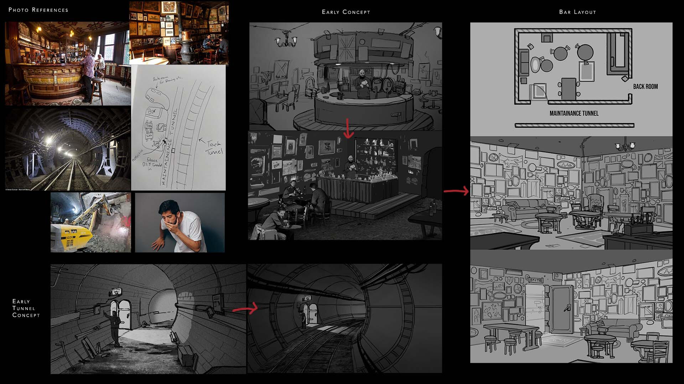Select the vault door exit layout sketch
The image size is (684, 384).
(x=571, y=306)
